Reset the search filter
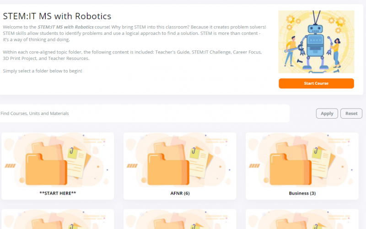 (351, 114)
